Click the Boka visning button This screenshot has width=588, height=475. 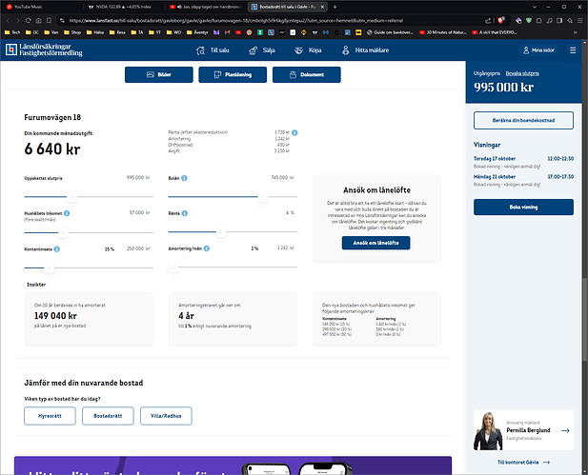523,208
